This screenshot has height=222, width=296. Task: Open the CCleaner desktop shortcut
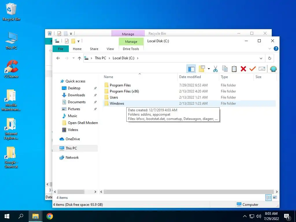11,69
